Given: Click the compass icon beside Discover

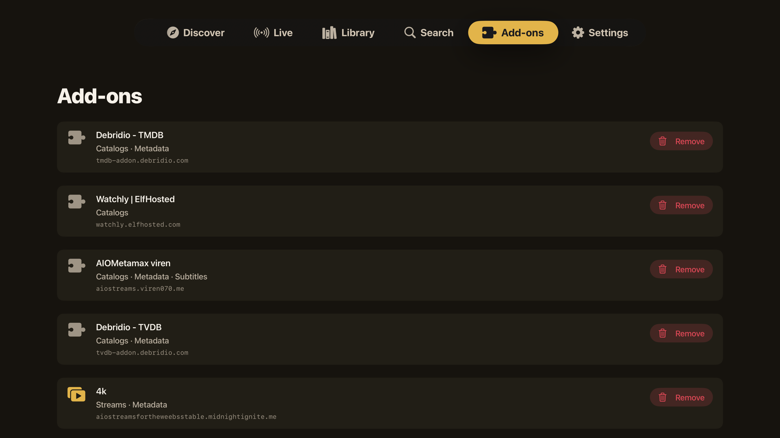Looking at the screenshot, I should 173,32.
